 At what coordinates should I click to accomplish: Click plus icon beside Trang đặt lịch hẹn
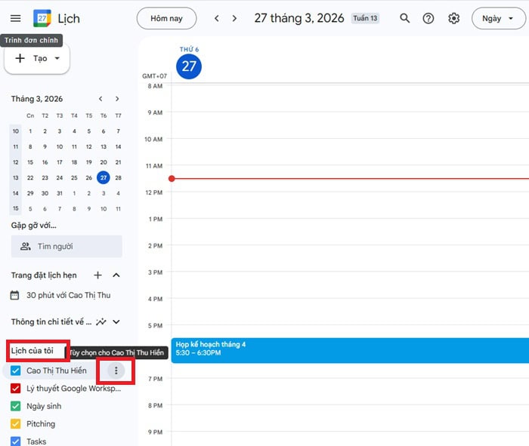click(x=97, y=275)
